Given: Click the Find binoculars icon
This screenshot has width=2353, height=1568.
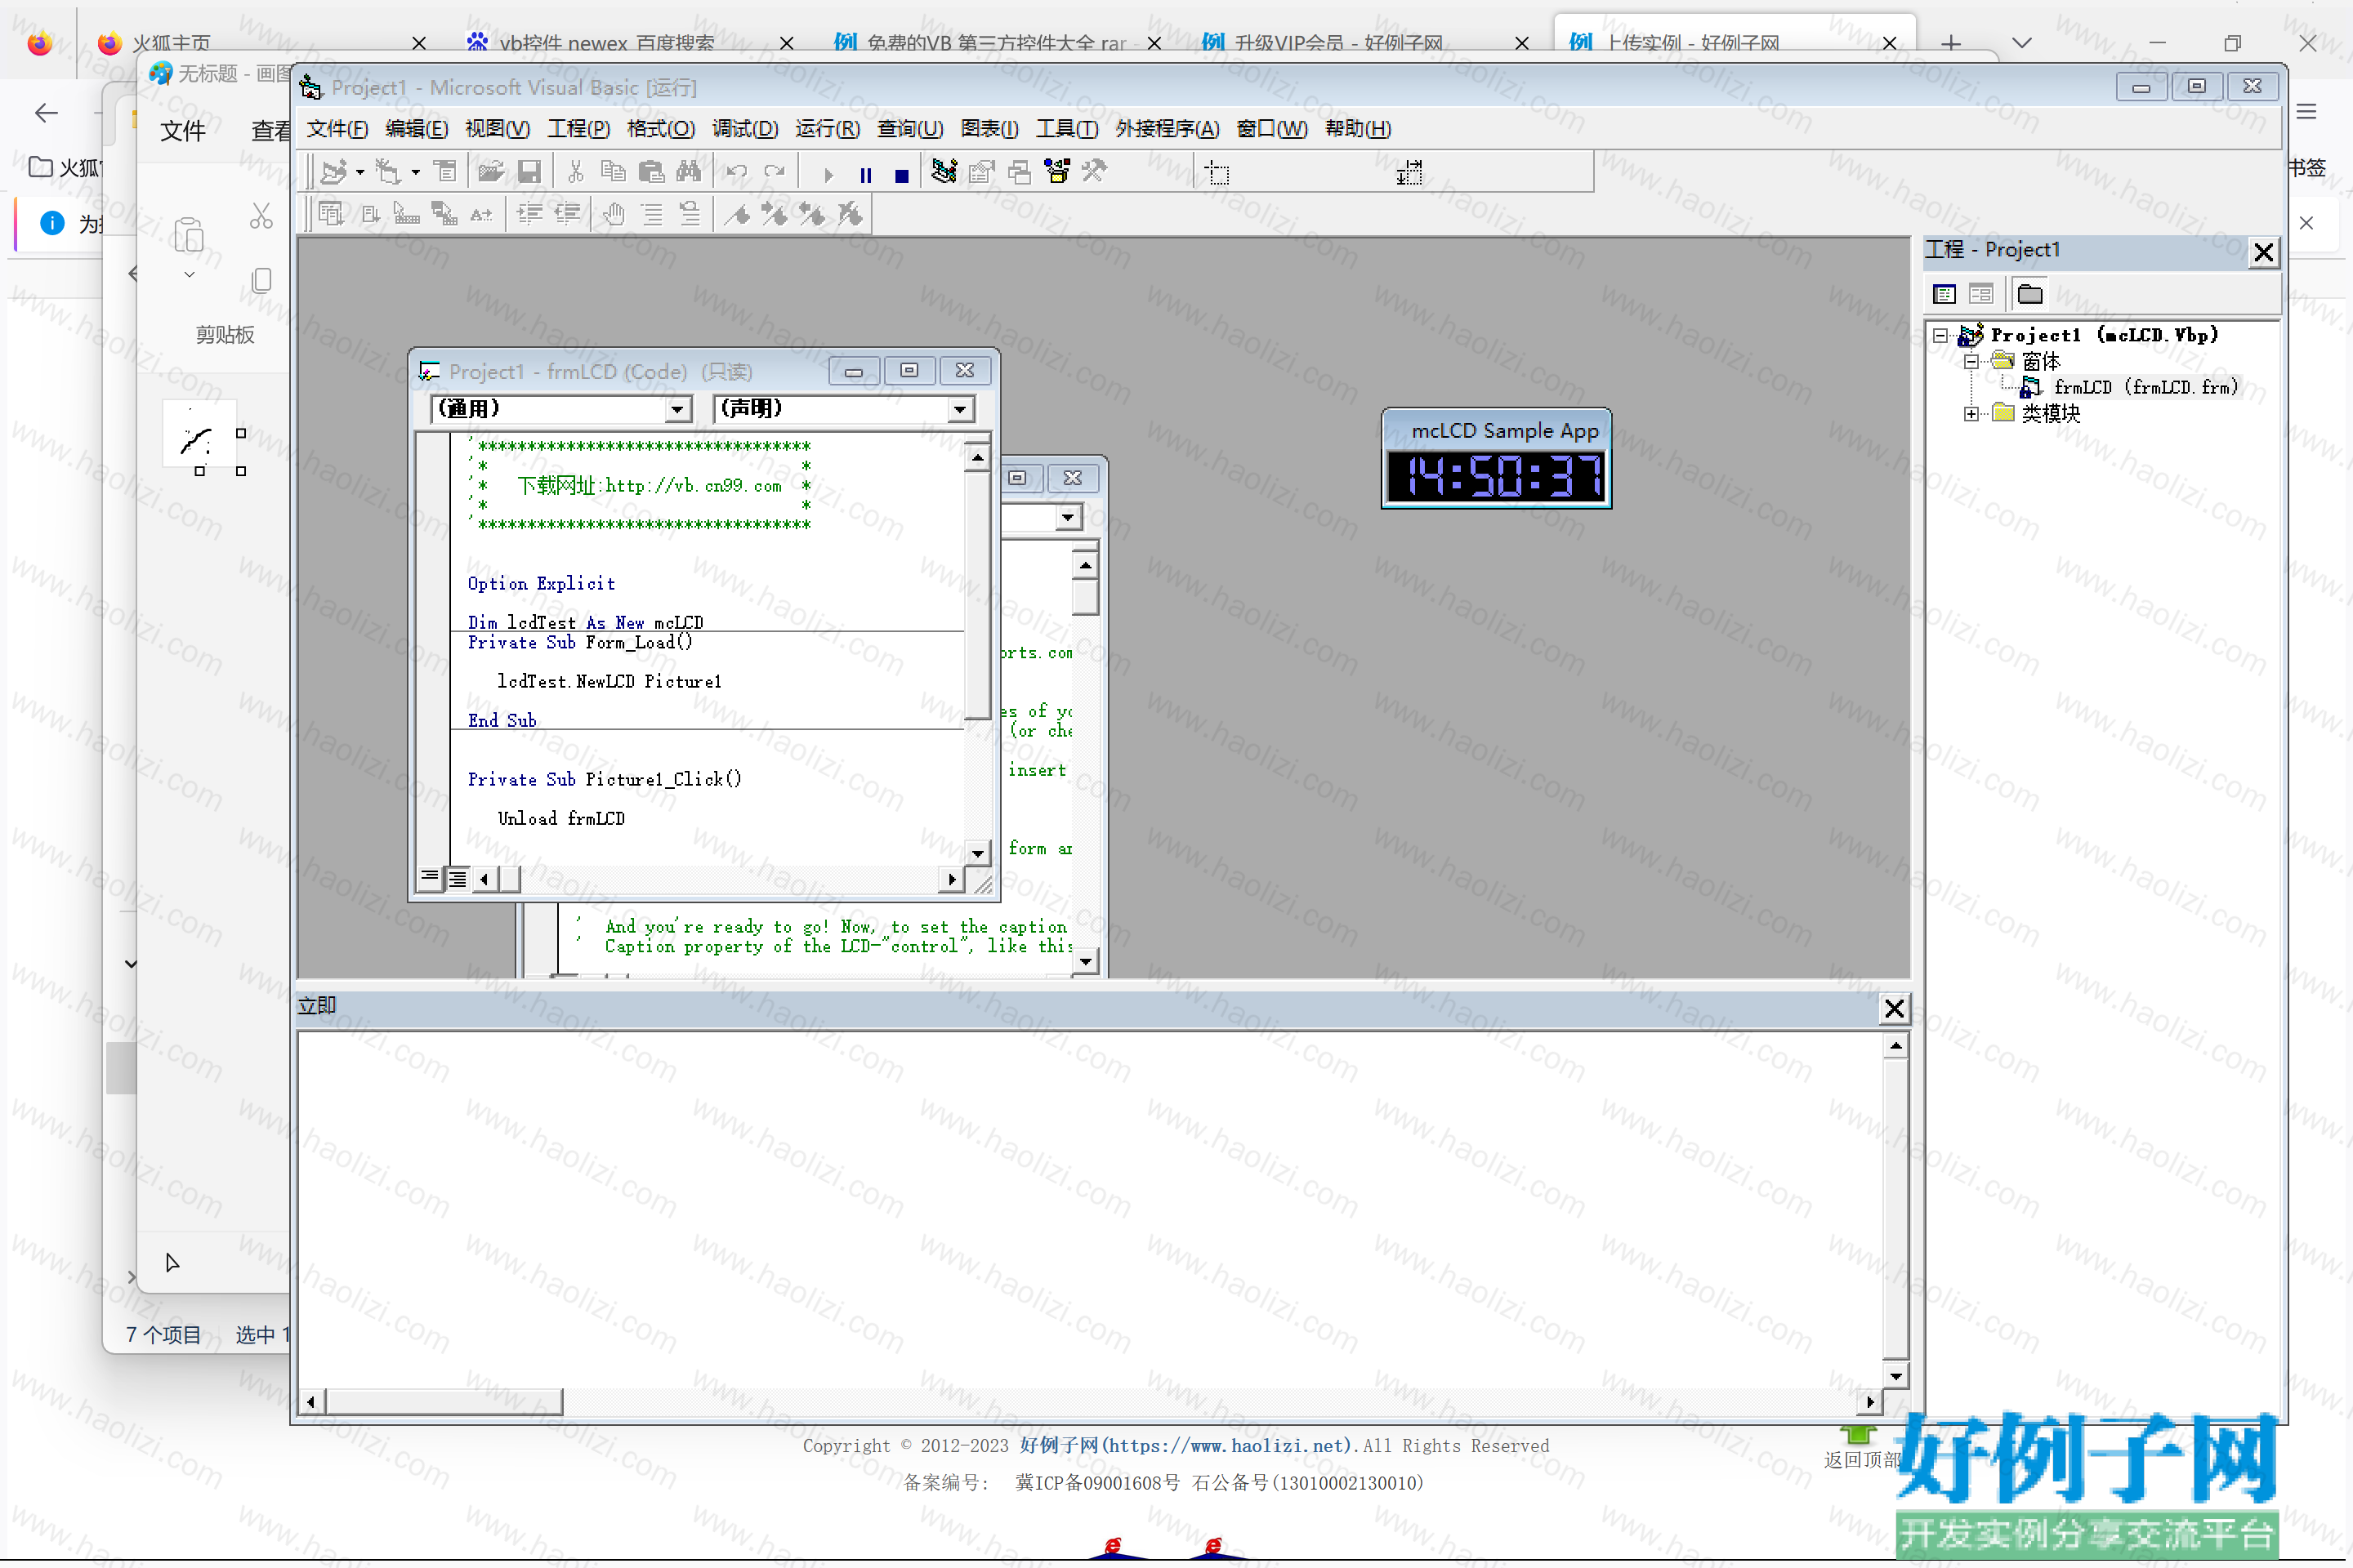Looking at the screenshot, I should (690, 172).
